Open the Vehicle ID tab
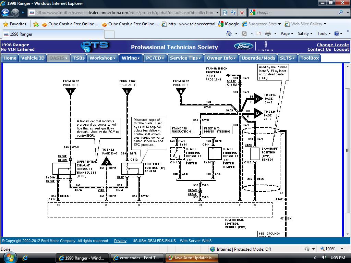 pos(33,58)
